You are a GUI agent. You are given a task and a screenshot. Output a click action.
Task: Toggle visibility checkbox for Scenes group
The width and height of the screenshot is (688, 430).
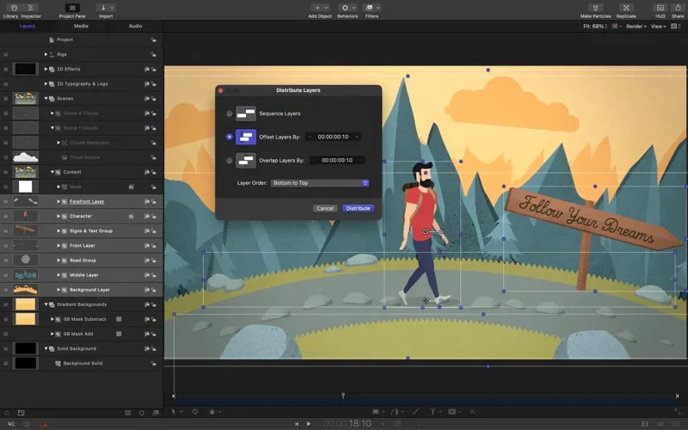(6, 99)
